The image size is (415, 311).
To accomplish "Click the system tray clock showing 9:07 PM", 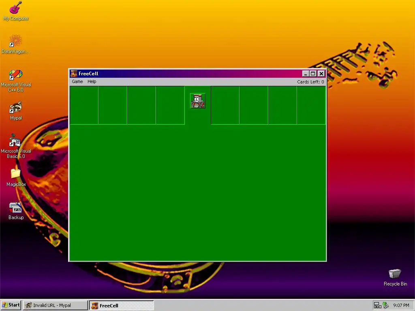I will [401, 305].
